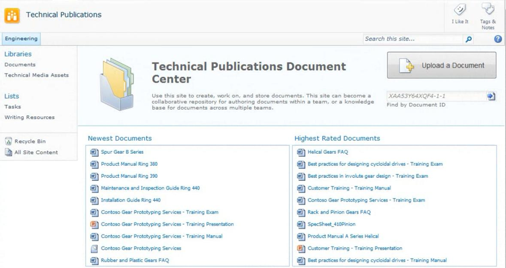
Task: Click the Word icon beside Rubber and Plastic Gears FAQ
Action: pyautogui.click(x=94, y=261)
